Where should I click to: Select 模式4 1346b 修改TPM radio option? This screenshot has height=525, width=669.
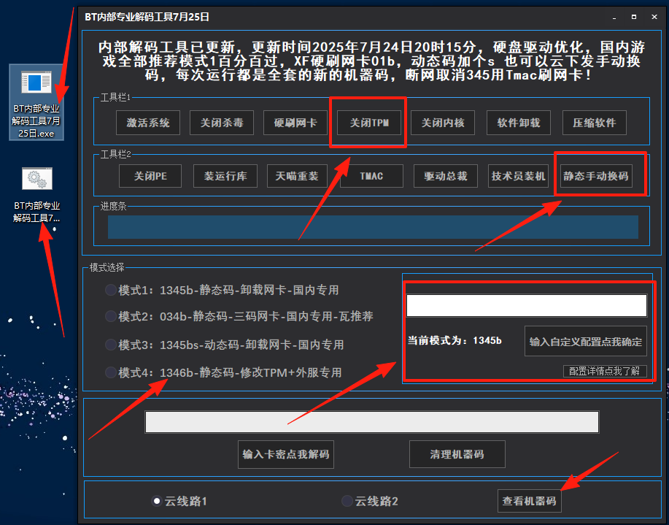[111, 372]
